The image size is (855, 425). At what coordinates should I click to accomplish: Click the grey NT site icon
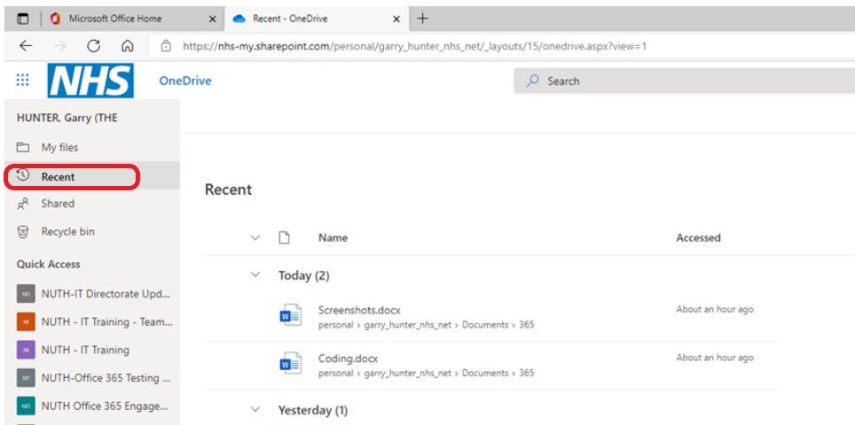click(26, 378)
